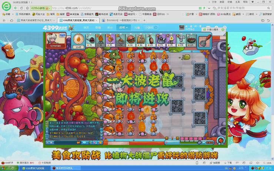Click the 登录管家 toolbar item
Image resolution: width=274 pixels, height=171 pixels.
click(x=265, y=14)
